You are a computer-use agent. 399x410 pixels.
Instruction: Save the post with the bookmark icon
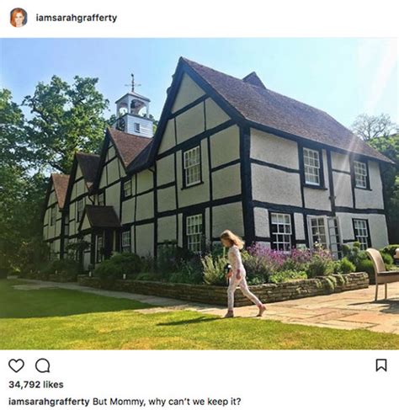point(381,365)
